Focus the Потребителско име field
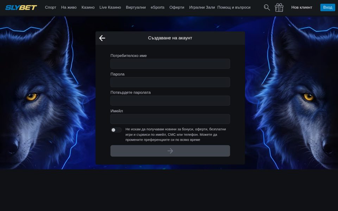 coord(170,64)
